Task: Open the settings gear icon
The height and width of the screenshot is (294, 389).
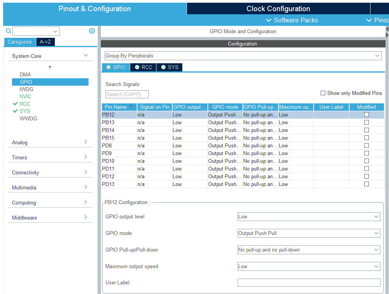Action: click(92, 31)
